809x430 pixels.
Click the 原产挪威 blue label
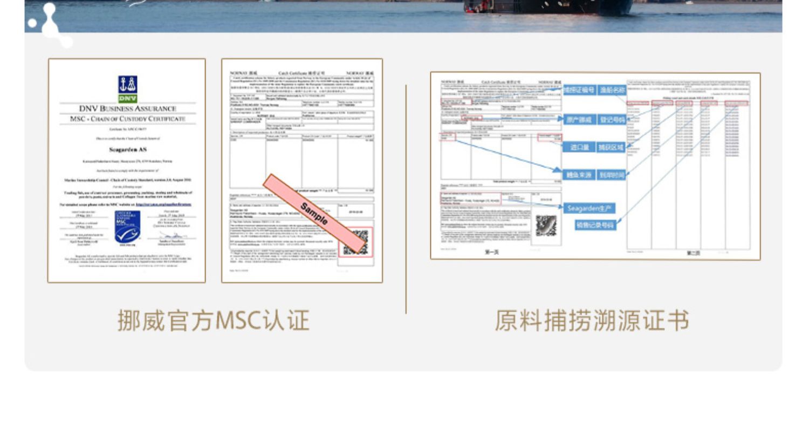[x=579, y=120]
